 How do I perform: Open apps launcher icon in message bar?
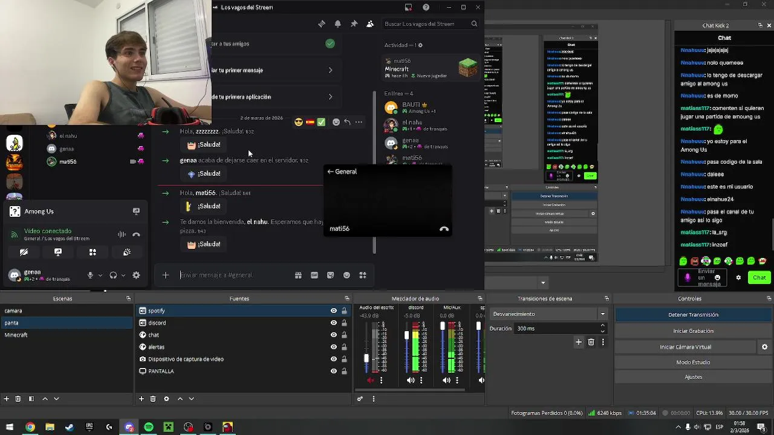coord(363,275)
